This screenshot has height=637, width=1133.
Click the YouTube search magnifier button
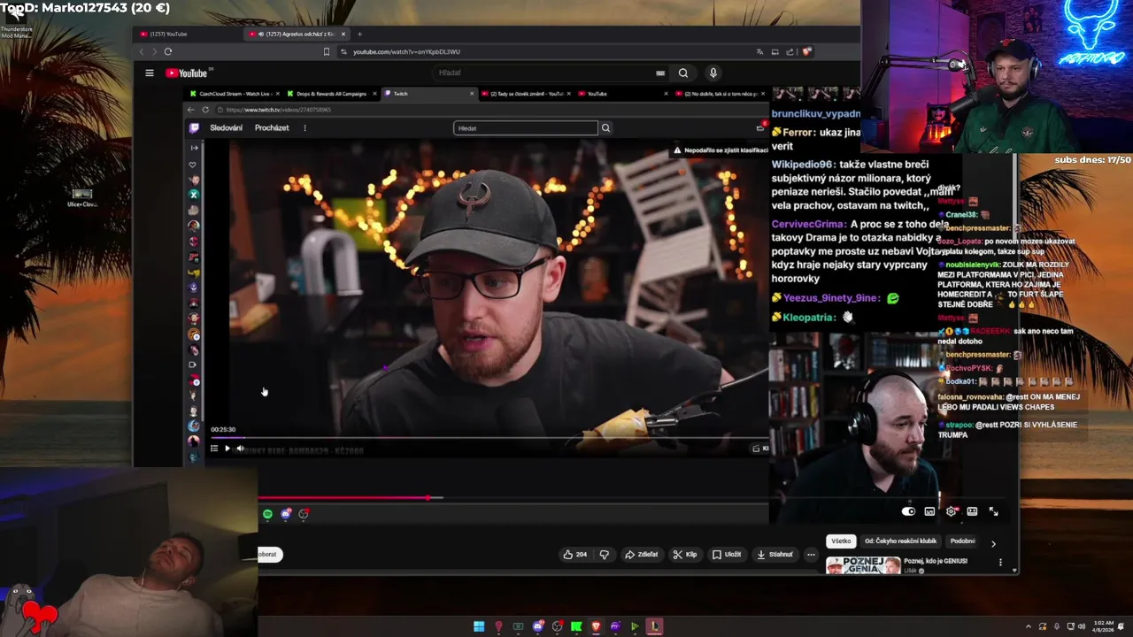pos(682,73)
